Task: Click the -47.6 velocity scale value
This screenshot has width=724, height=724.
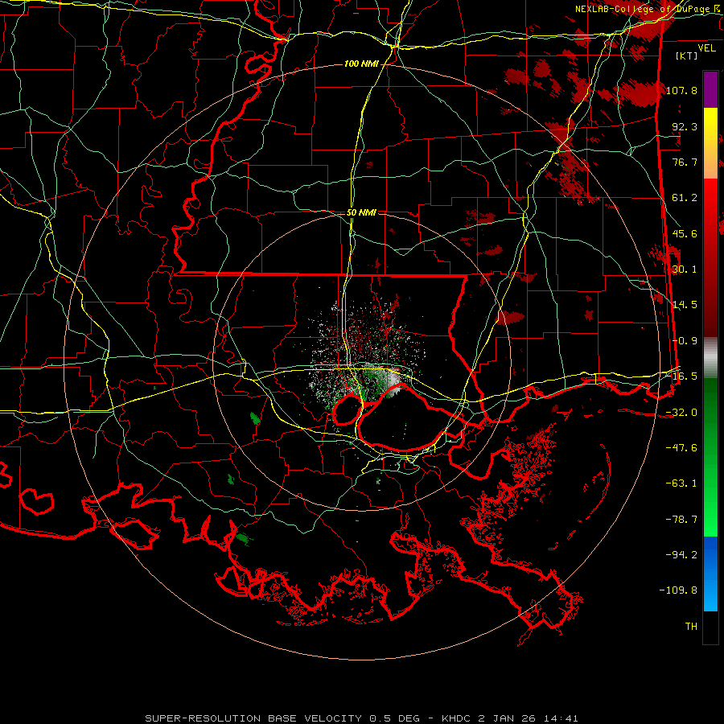Action: tap(681, 448)
